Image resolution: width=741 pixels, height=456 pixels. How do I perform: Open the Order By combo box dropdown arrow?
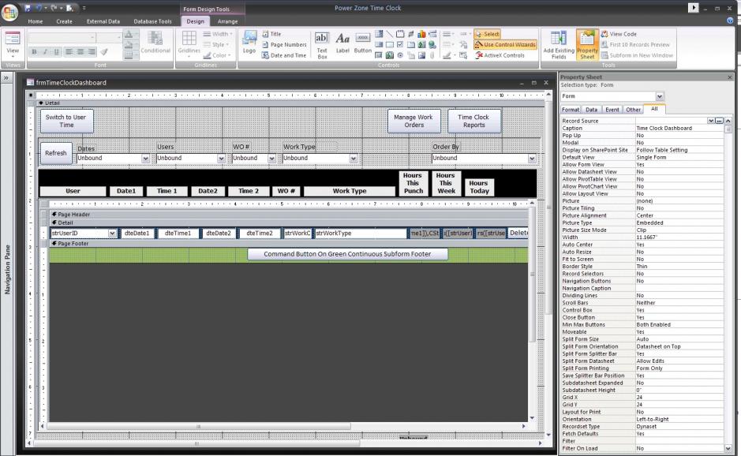(x=532, y=159)
